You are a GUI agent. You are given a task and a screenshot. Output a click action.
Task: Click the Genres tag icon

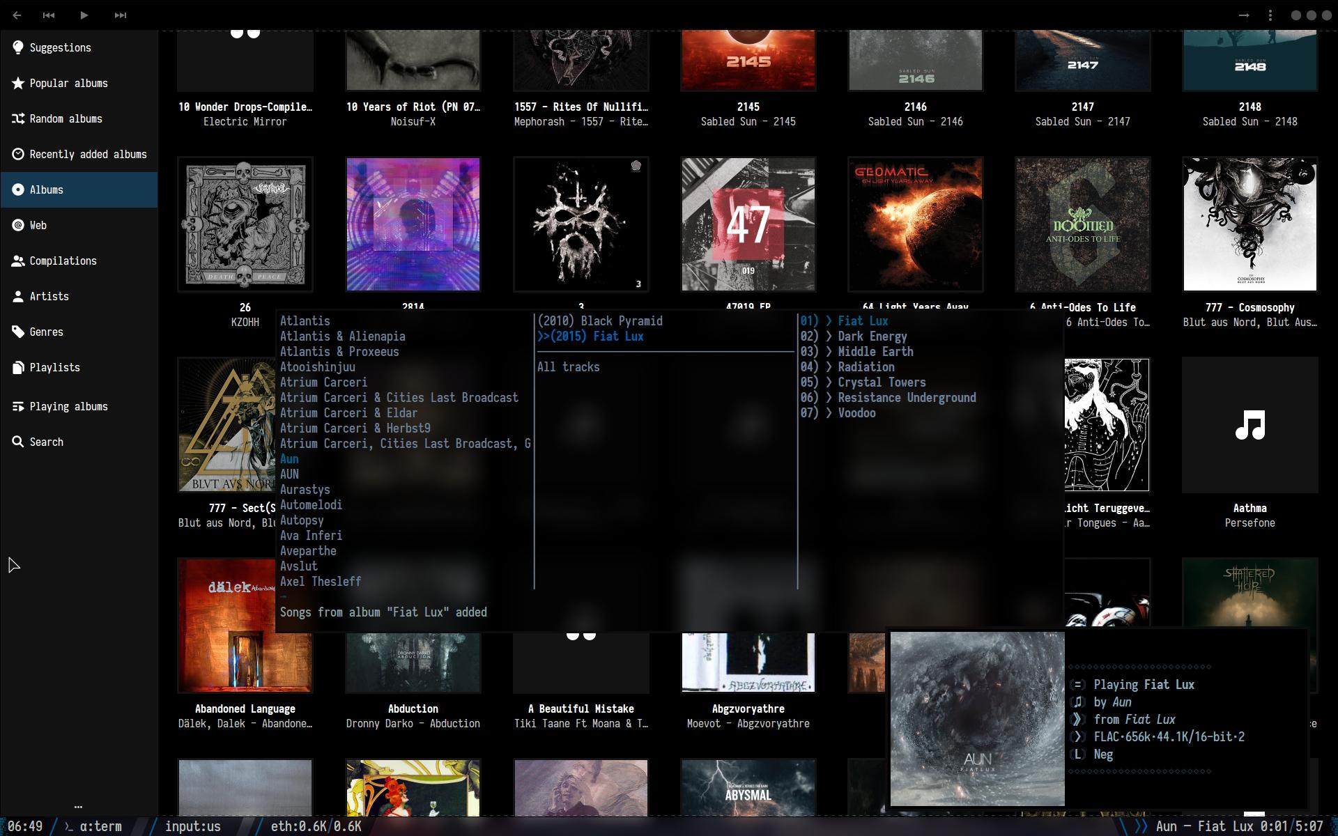(18, 332)
